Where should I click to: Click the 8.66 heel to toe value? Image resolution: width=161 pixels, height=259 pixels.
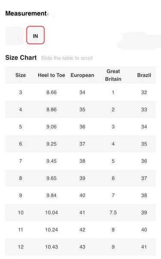pos(52,92)
